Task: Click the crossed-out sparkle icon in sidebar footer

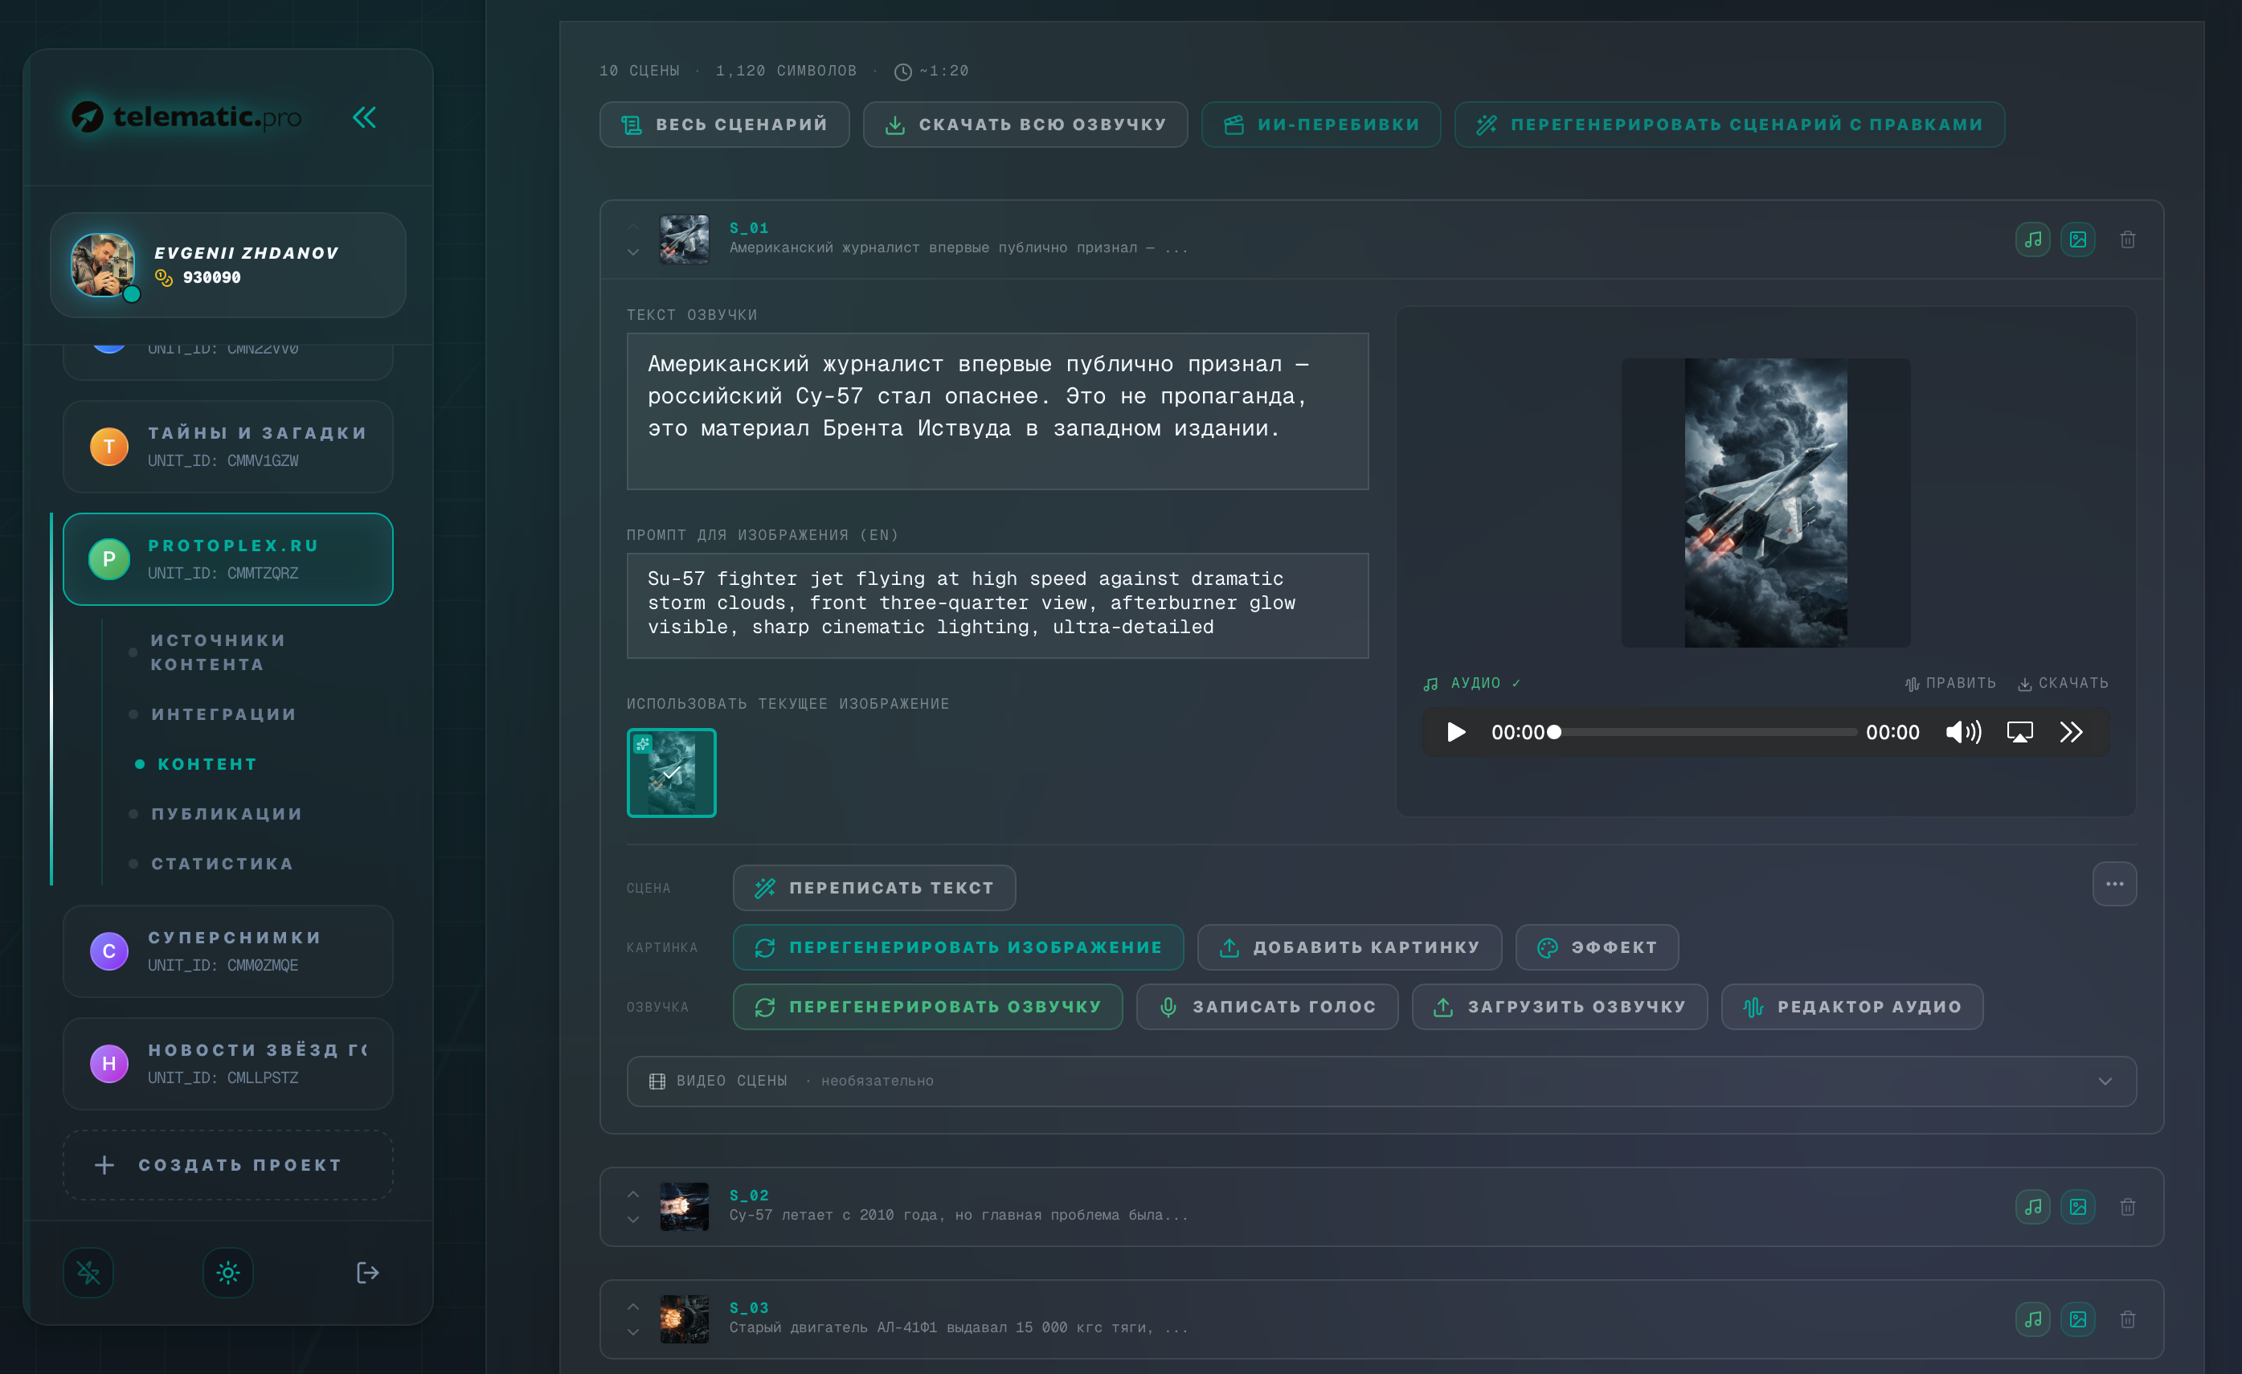Action: 88,1272
